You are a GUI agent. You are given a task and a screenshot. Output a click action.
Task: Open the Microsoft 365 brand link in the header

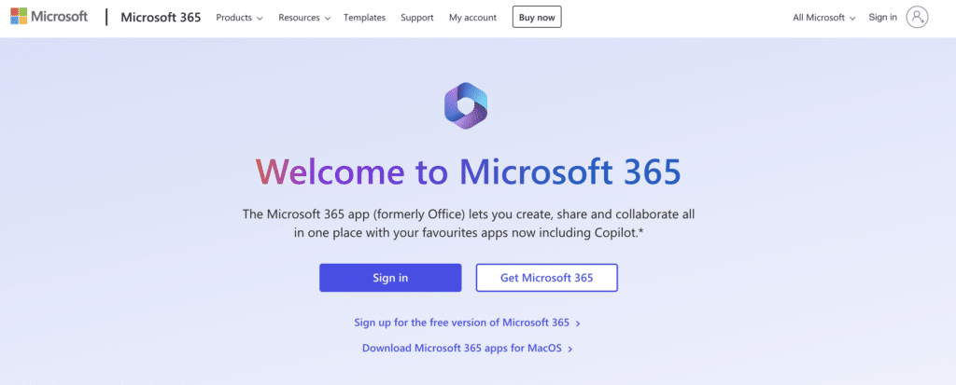click(161, 17)
